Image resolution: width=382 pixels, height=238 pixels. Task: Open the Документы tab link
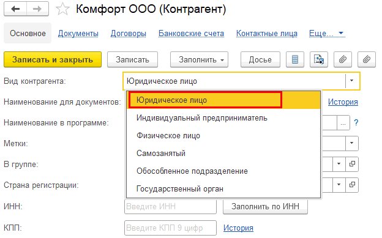click(x=78, y=34)
